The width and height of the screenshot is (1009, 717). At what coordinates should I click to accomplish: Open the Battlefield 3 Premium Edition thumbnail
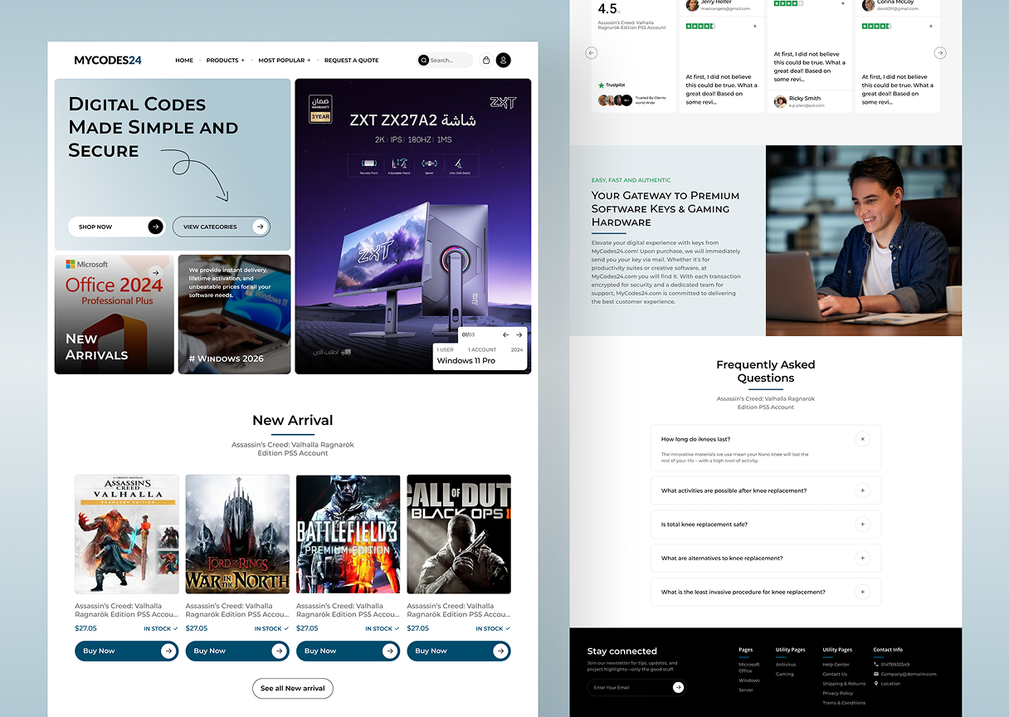tap(348, 534)
